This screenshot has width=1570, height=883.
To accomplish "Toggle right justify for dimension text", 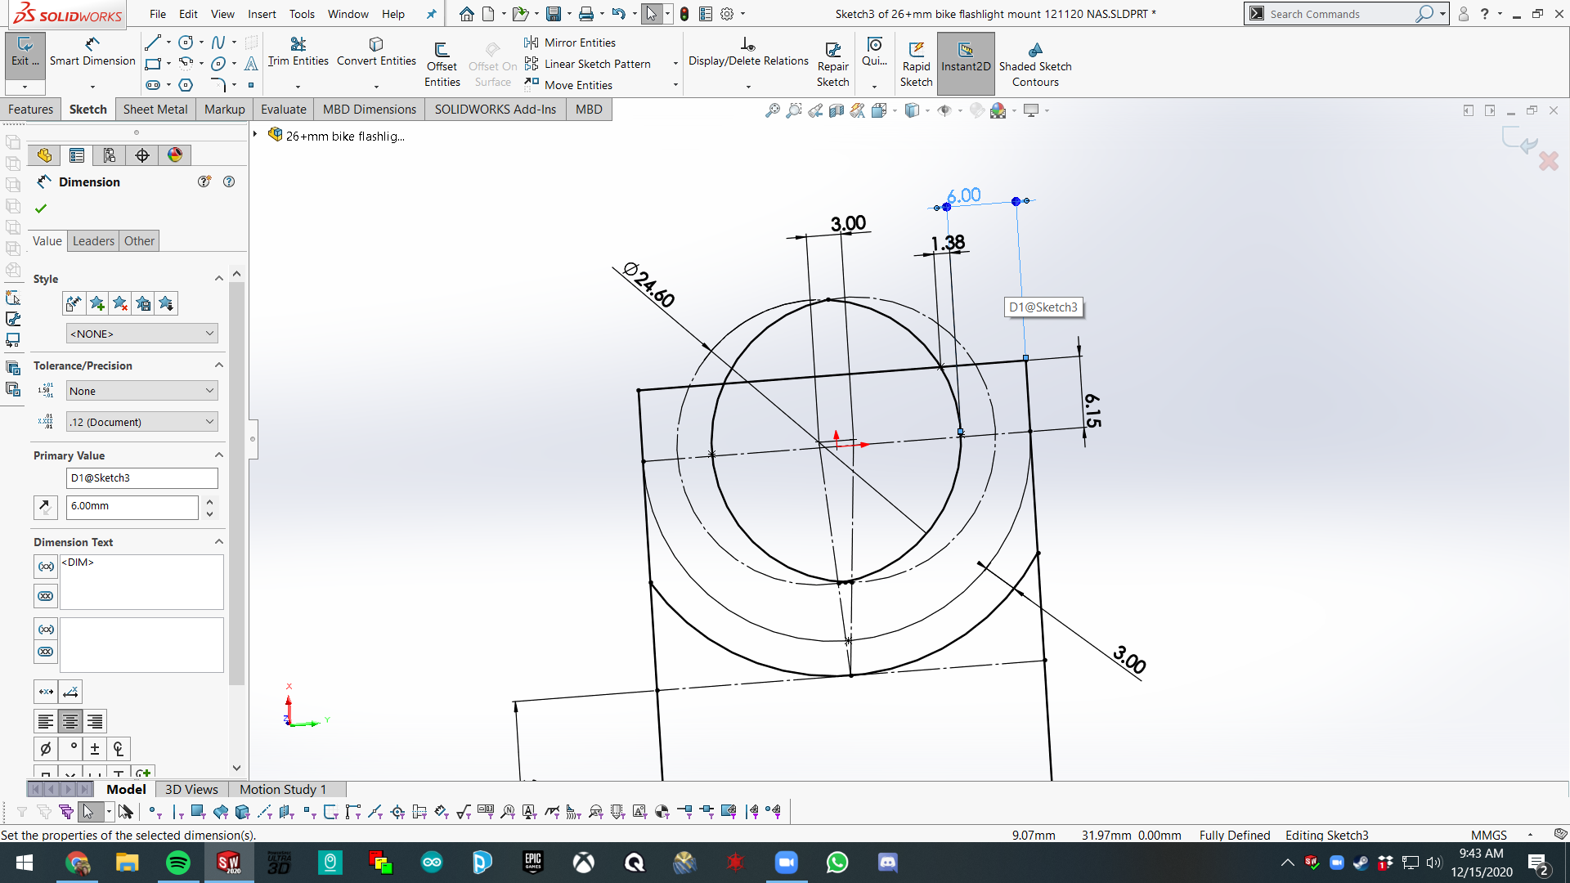I will tap(95, 721).
